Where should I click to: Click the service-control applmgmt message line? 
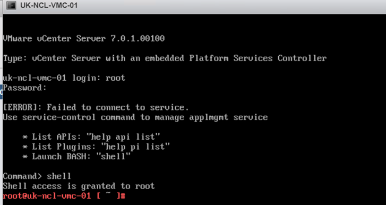(135, 117)
